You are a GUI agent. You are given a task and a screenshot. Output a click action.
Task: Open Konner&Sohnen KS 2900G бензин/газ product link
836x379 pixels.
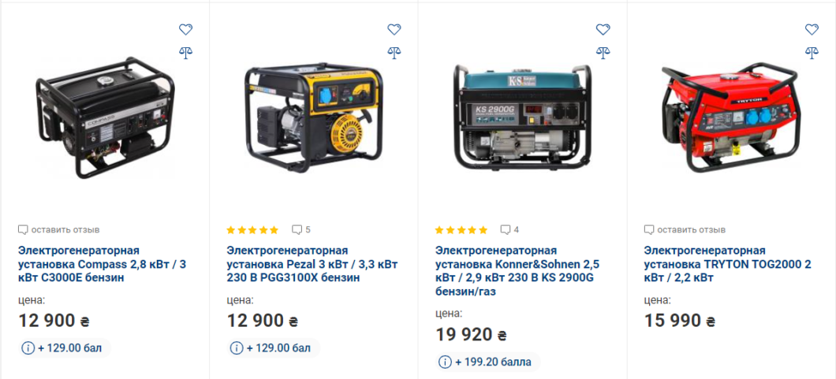tap(517, 271)
